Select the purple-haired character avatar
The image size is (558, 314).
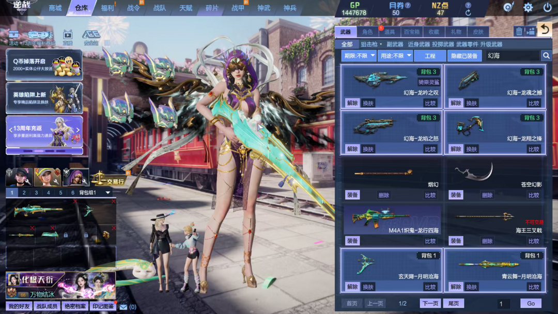tap(76, 177)
